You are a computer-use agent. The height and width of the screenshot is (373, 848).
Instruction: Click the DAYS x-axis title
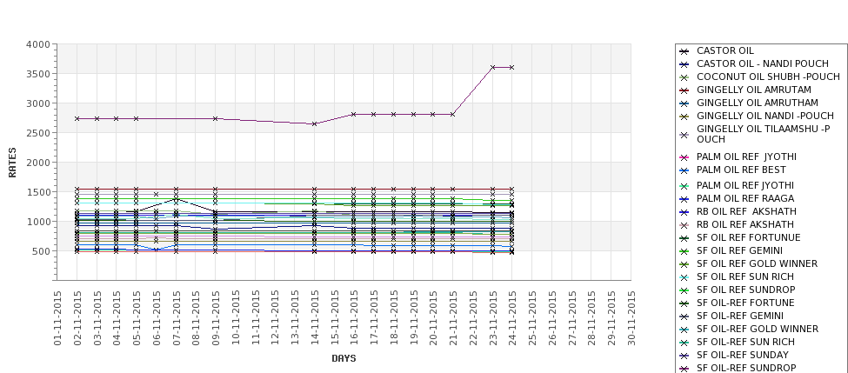[x=344, y=358]
